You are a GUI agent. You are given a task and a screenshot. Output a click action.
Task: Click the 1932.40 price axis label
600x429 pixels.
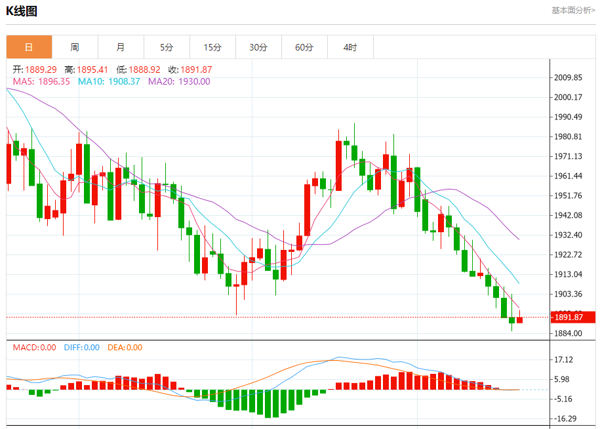coord(569,235)
